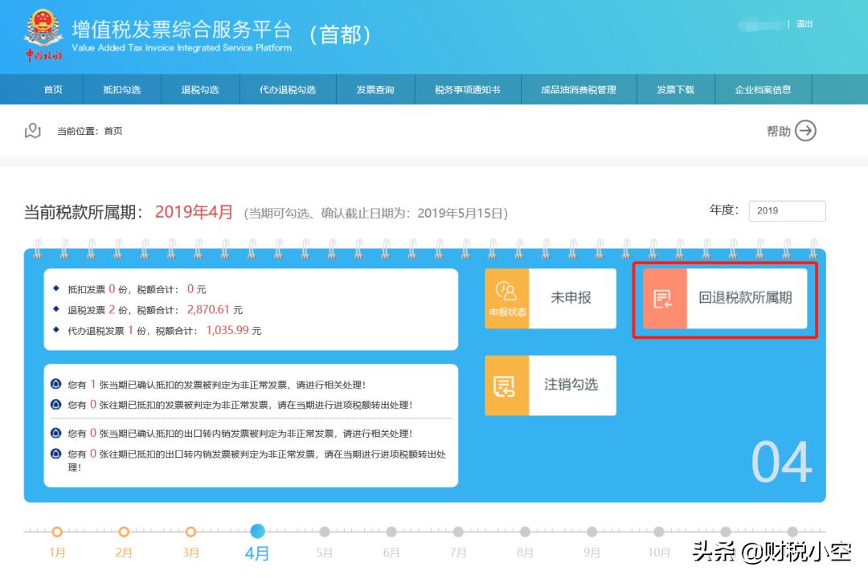Viewport: 868px width, 579px height.
Task: Click the breadcrumb person icon beside 当前位置
Action: [33, 130]
